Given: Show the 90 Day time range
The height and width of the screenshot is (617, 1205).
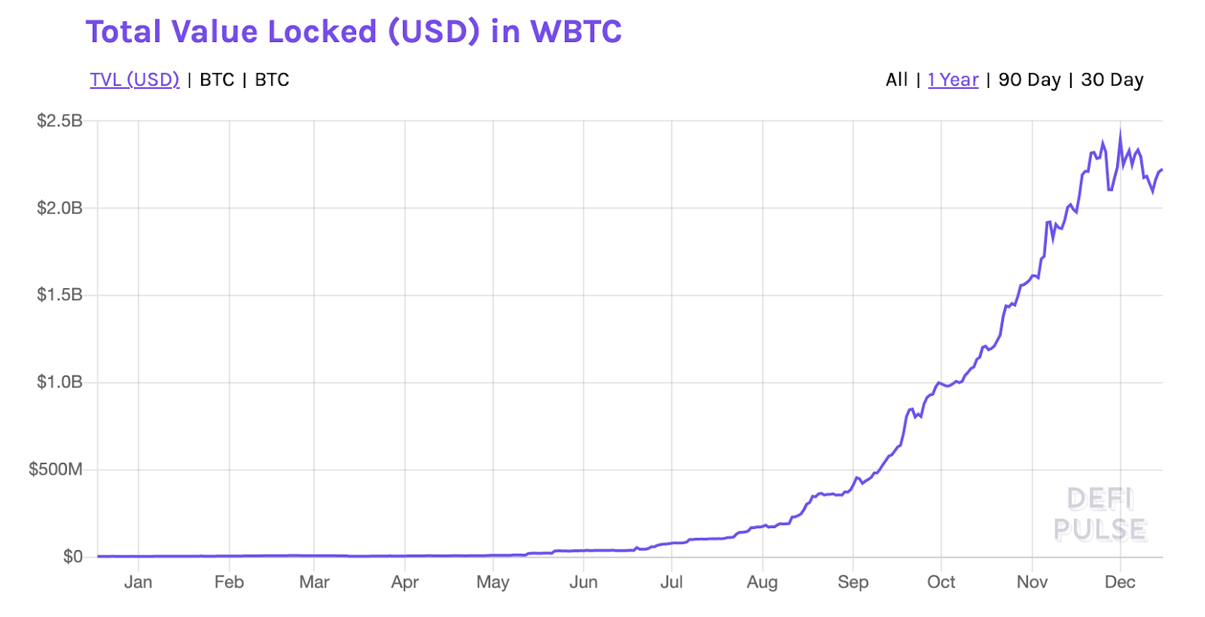Looking at the screenshot, I should click(1029, 80).
